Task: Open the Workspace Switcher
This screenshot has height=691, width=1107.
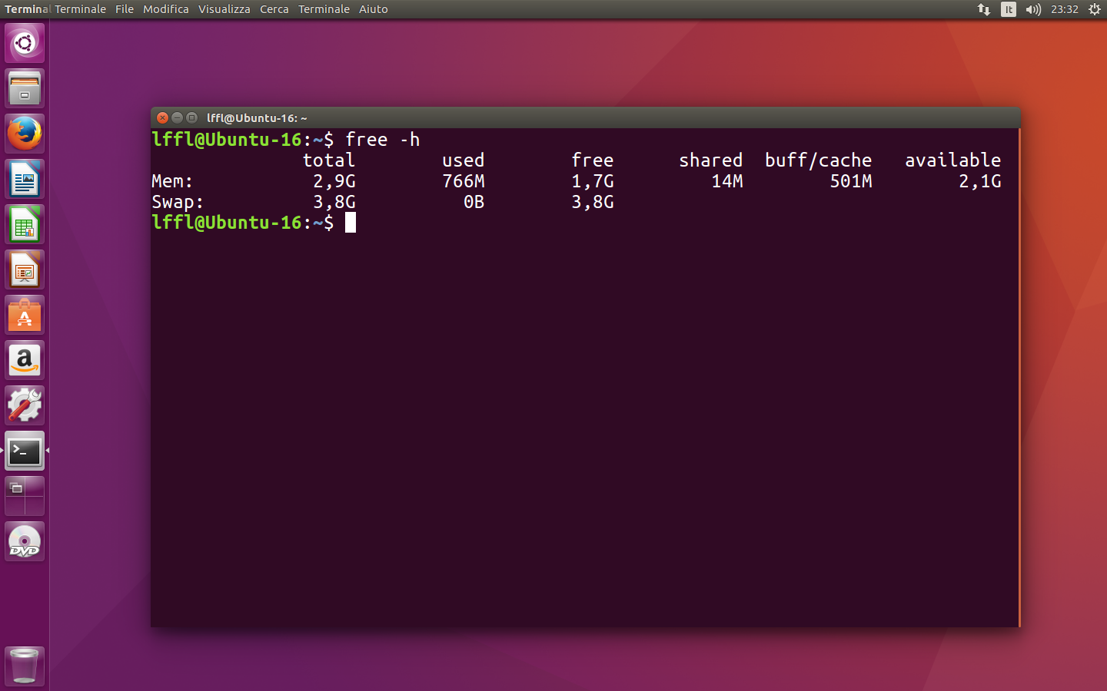Action: (24, 495)
